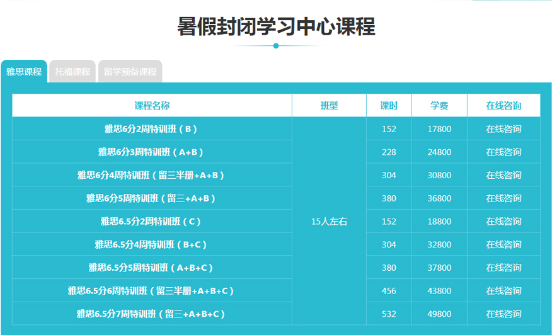Click the 课程名称 column header
This screenshot has height=335, width=552.
[152, 106]
